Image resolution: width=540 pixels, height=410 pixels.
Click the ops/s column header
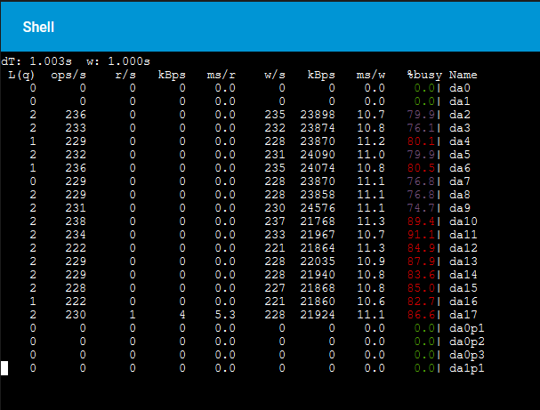tap(69, 75)
